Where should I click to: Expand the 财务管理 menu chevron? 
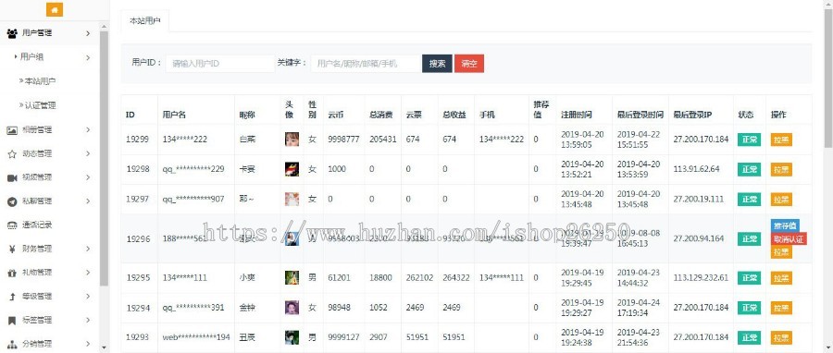point(88,249)
